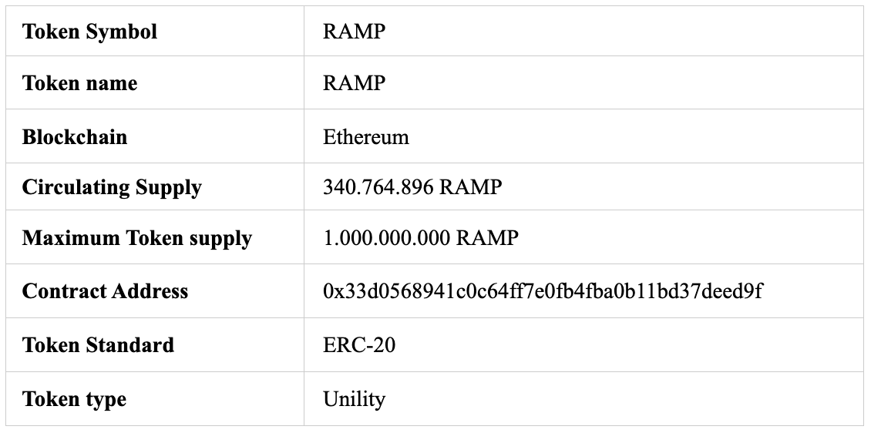Click the Token name label cell
871x433 pixels.
(79, 83)
